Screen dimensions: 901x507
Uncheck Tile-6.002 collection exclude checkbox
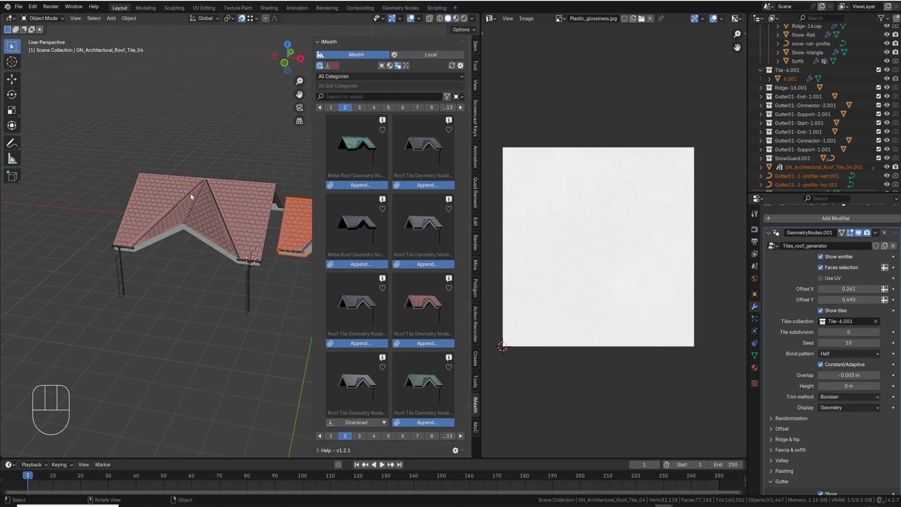(x=878, y=70)
